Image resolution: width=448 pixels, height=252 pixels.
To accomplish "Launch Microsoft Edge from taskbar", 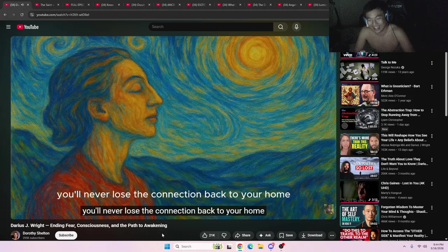I will click(x=250, y=246).
